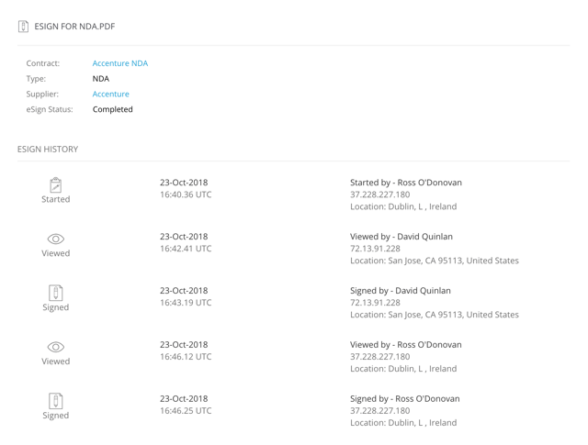Viewport: 588px width, 445px height.
Task: Click the eye icon for Ross O'Donovan's view
Action: pos(55,347)
